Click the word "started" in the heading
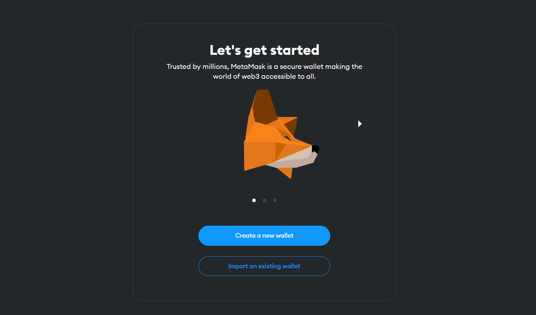 295,50
